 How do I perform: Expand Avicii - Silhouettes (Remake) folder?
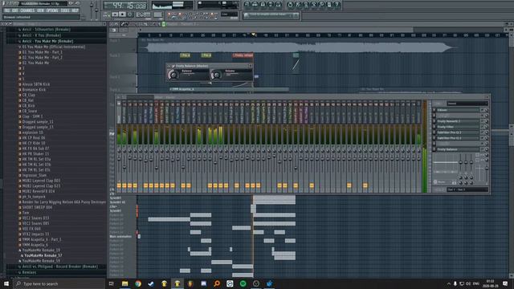pos(46,30)
